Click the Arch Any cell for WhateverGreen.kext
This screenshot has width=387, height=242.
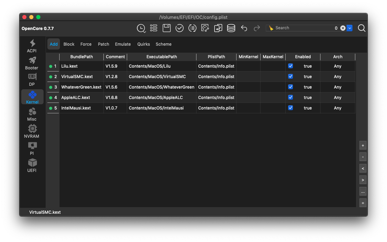point(338,87)
